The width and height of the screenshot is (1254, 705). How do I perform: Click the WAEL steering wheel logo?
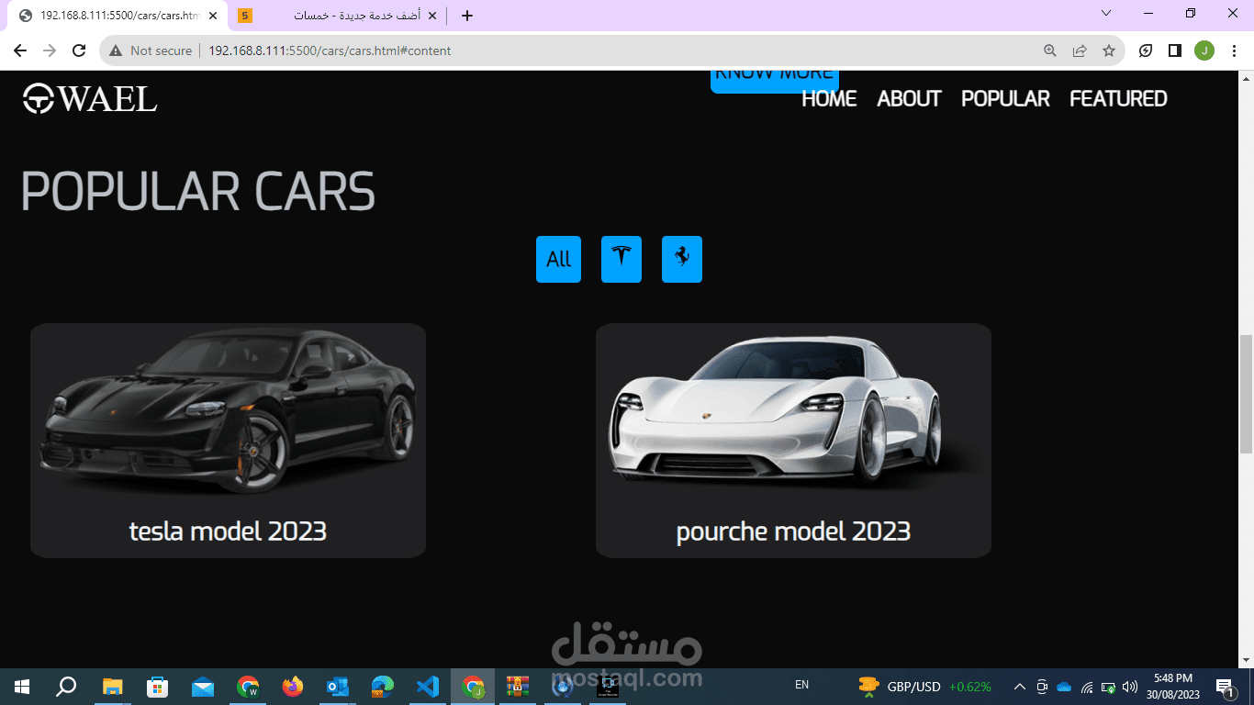(90, 98)
